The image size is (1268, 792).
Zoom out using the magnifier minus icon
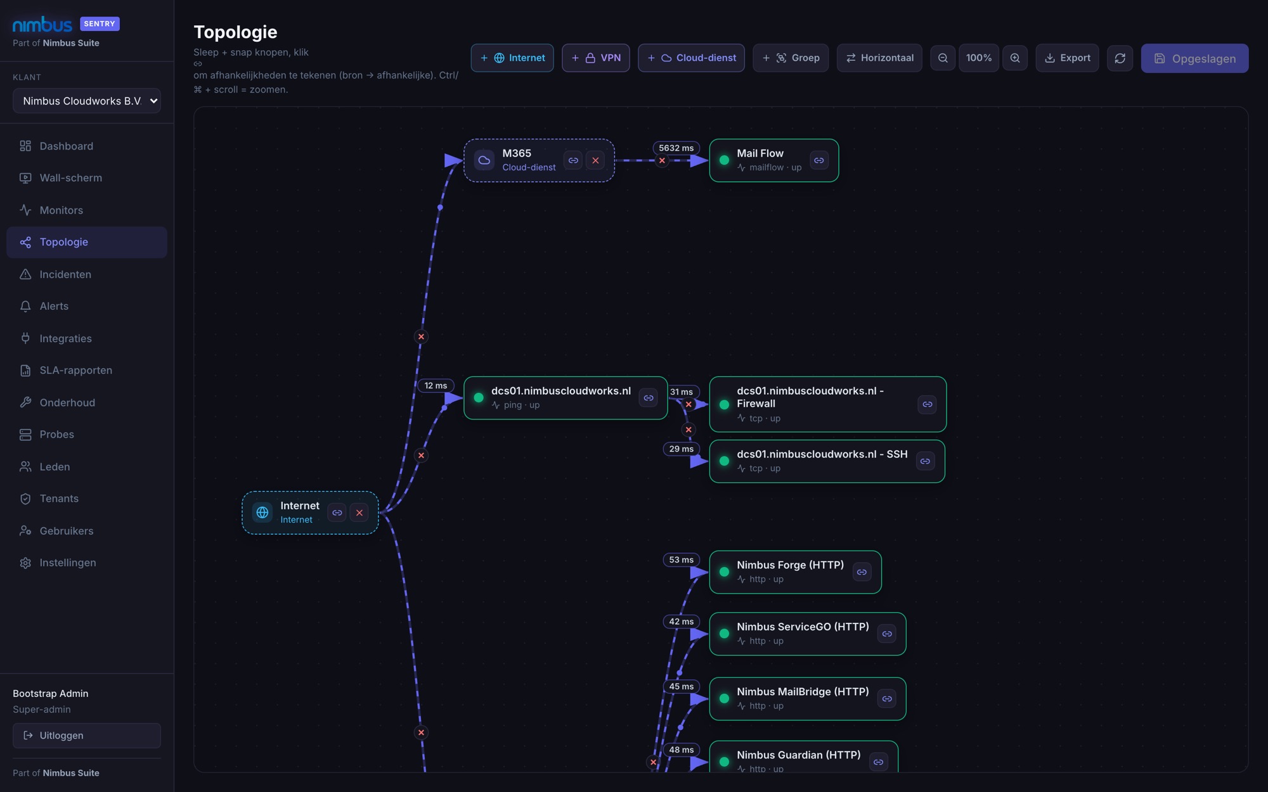click(943, 58)
